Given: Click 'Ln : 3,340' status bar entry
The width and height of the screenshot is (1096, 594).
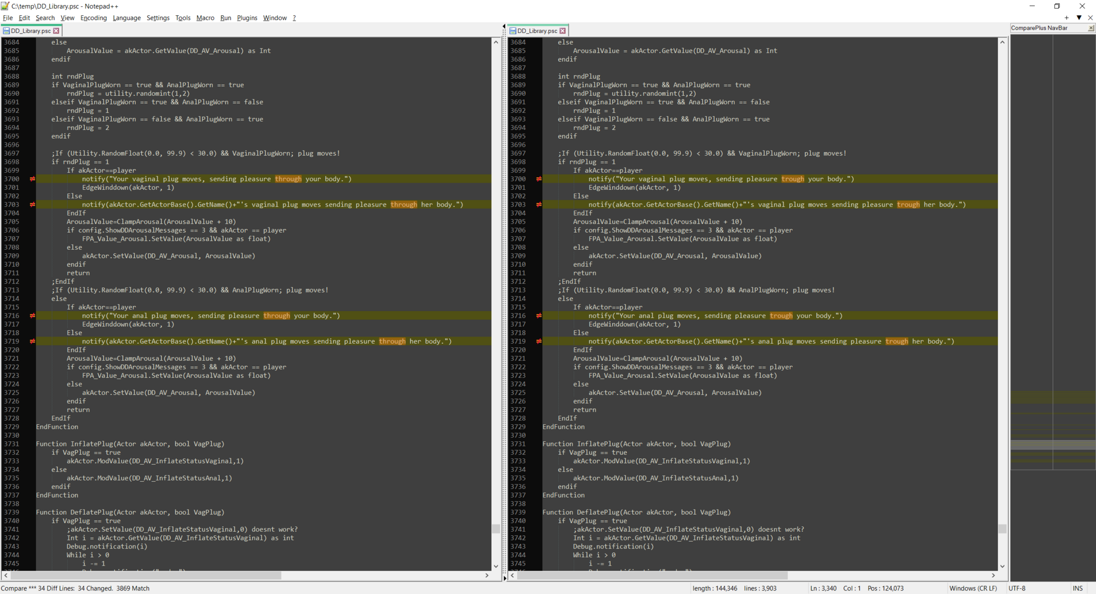Looking at the screenshot, I should (x=823, y=588).
